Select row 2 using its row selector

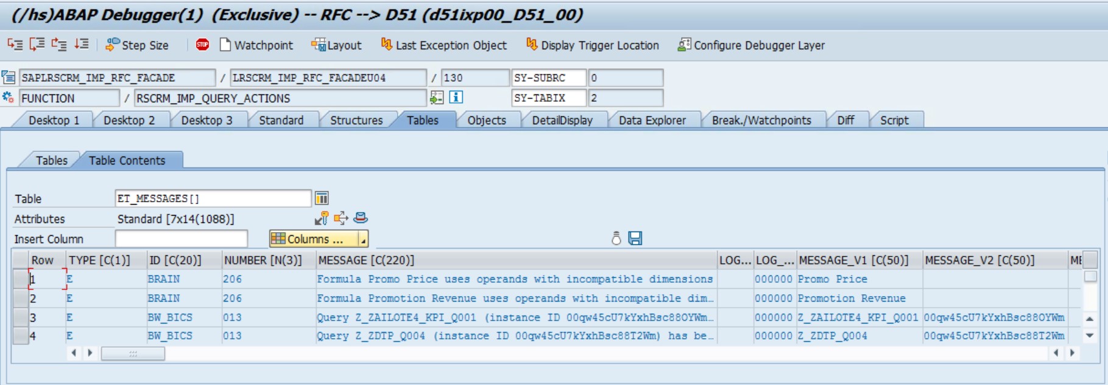[x=20, y=298]
